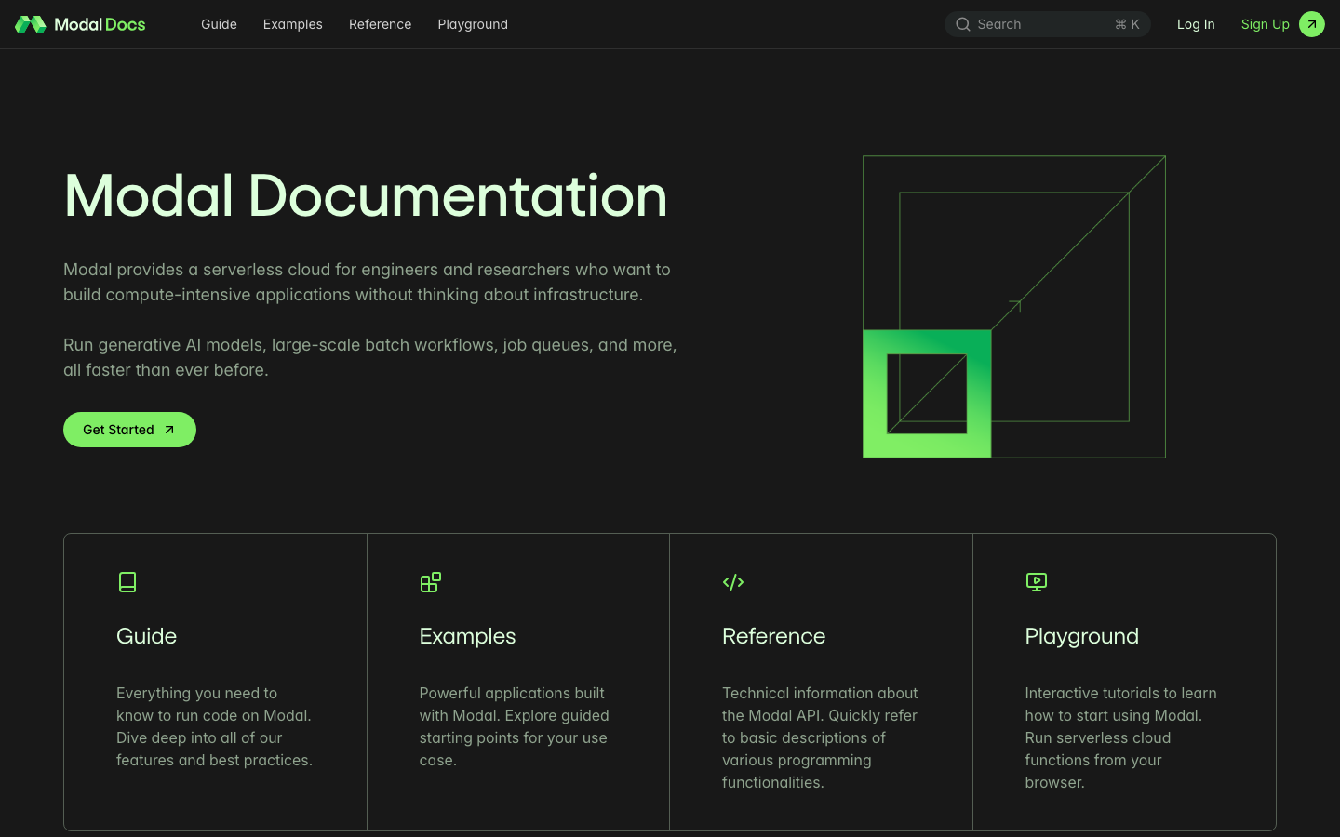Open the Reference nav menu item
The image size is (1340, 837).
[380, 24]
